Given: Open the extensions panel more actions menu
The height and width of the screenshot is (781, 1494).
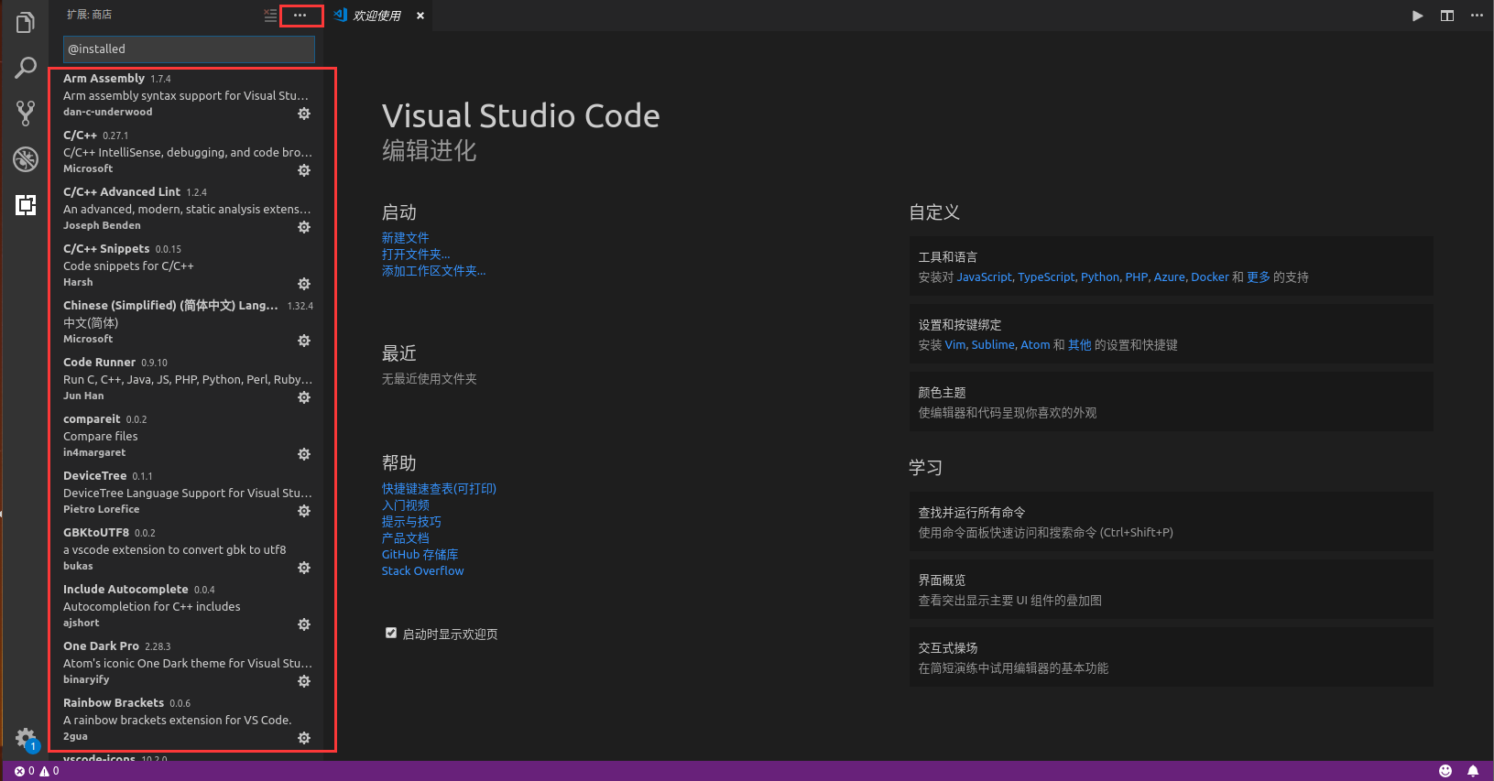Looking at the screenshot, I should coord(300,16).
